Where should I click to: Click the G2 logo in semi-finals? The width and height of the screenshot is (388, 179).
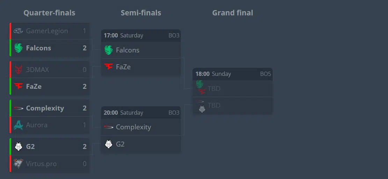108,144
